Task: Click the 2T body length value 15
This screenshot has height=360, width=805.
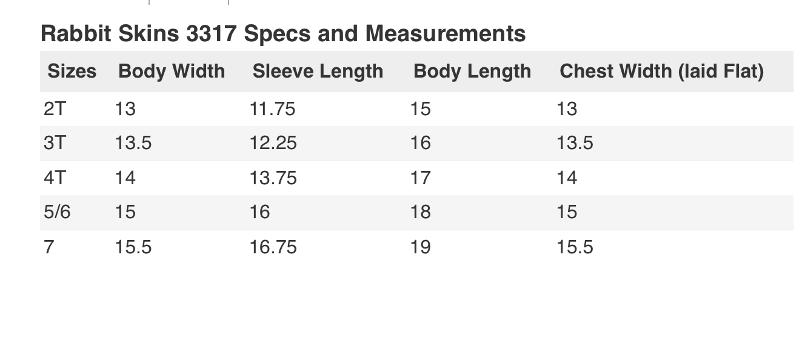Action: [x=420, y=109]
